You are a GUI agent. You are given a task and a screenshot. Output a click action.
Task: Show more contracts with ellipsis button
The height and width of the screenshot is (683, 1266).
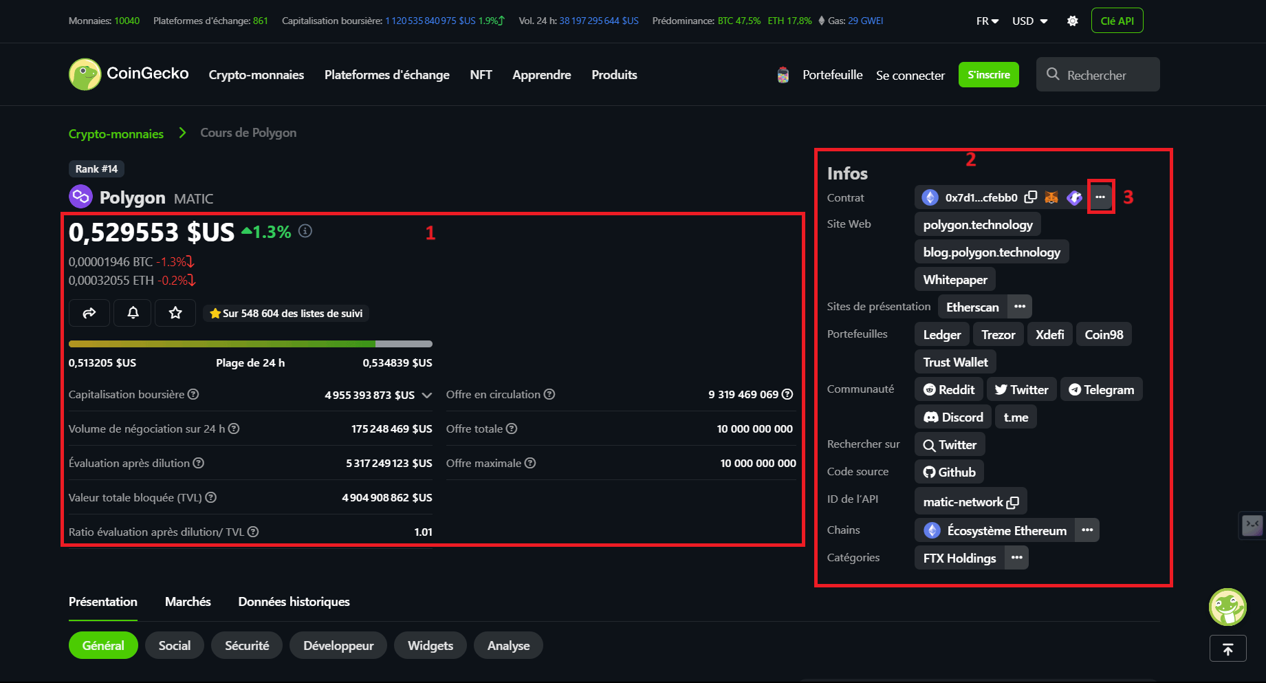[1100, 197]
